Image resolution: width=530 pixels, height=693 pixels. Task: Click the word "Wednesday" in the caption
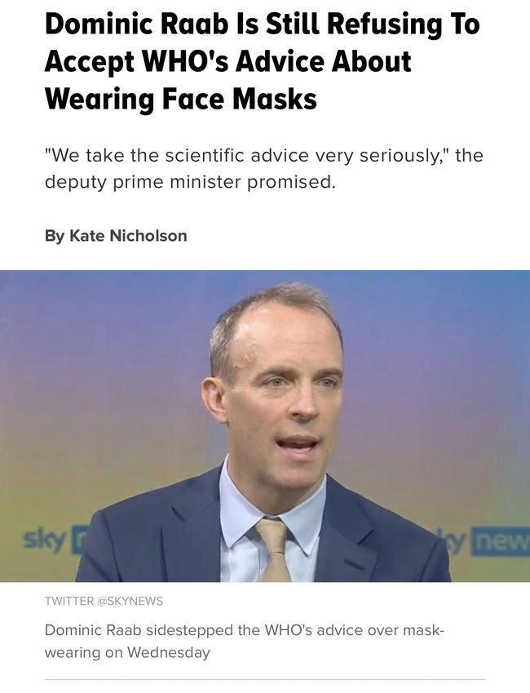[168, 652]
